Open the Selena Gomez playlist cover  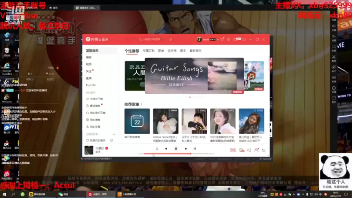point(166,121)
